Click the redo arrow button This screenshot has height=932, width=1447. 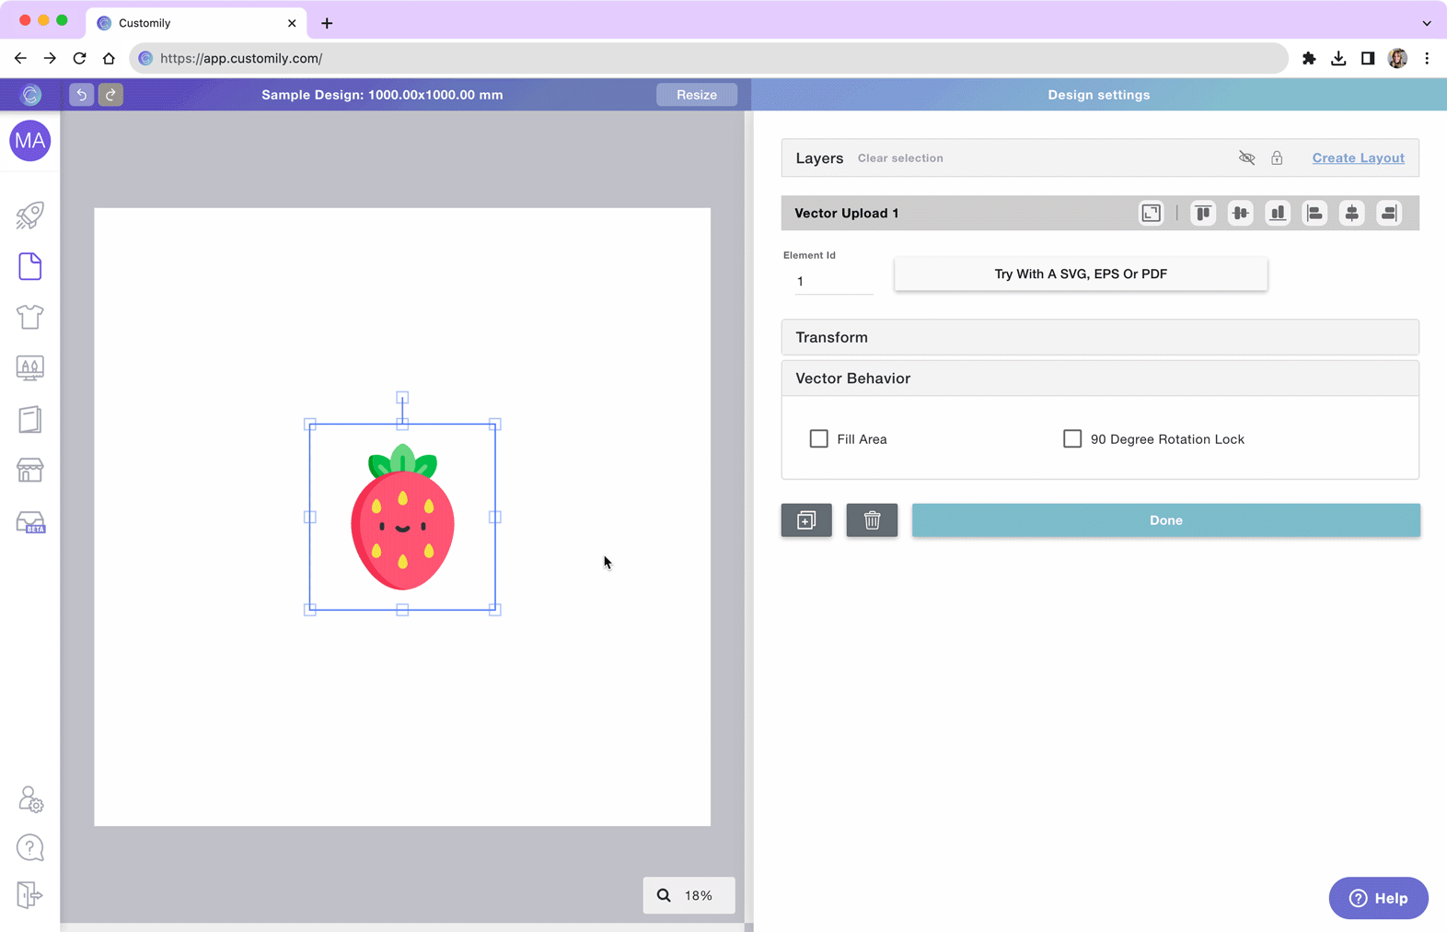[110, 95]
